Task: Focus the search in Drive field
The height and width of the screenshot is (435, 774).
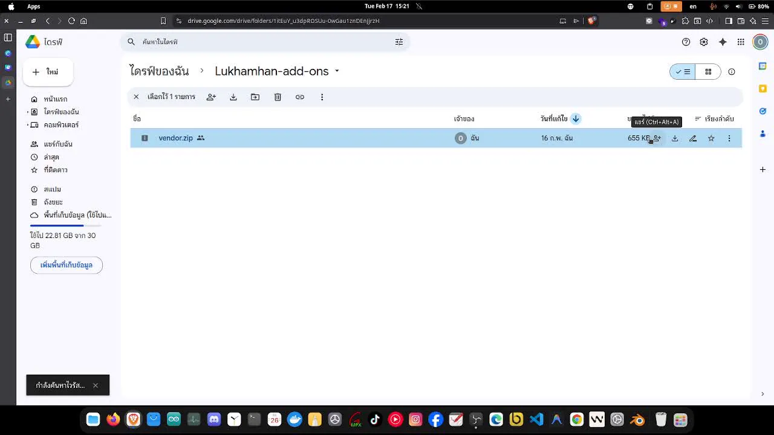Action: (265, 42)
